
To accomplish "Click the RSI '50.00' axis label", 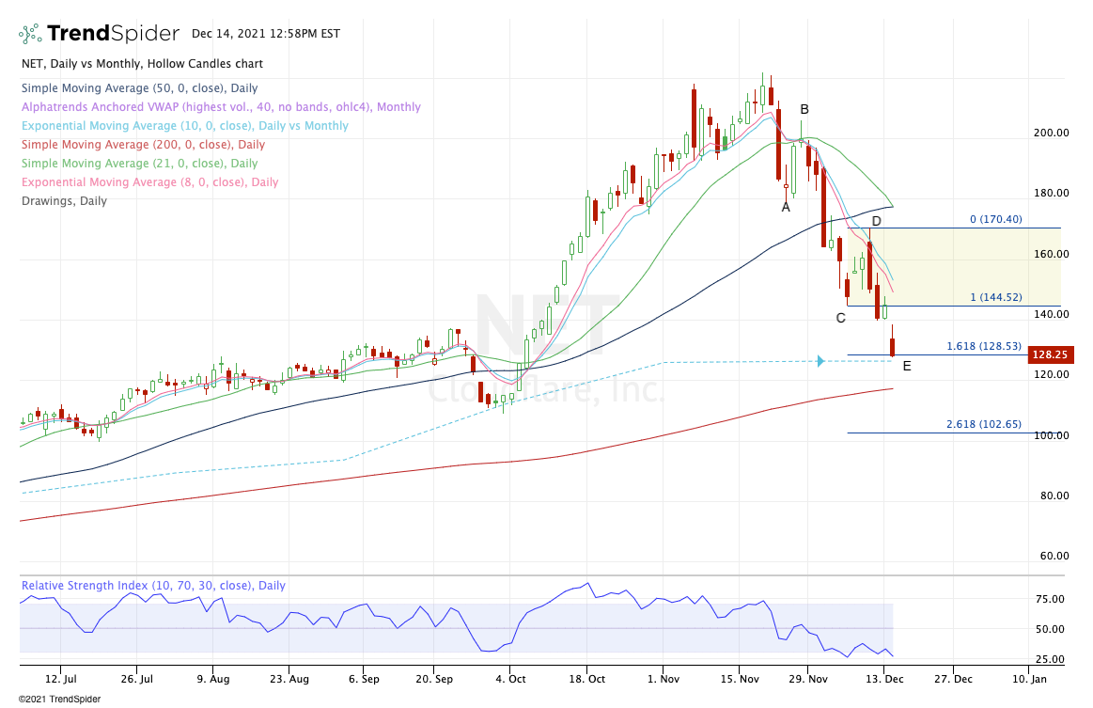I will (x=1050, y=629).
